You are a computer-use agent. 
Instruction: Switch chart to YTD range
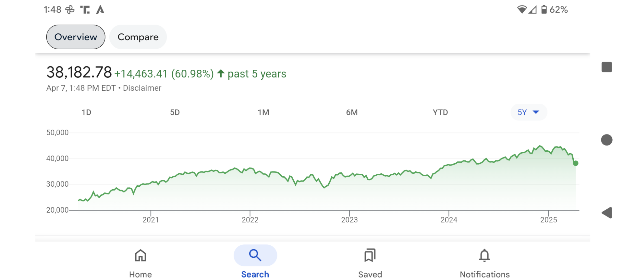tap(440, 112)
